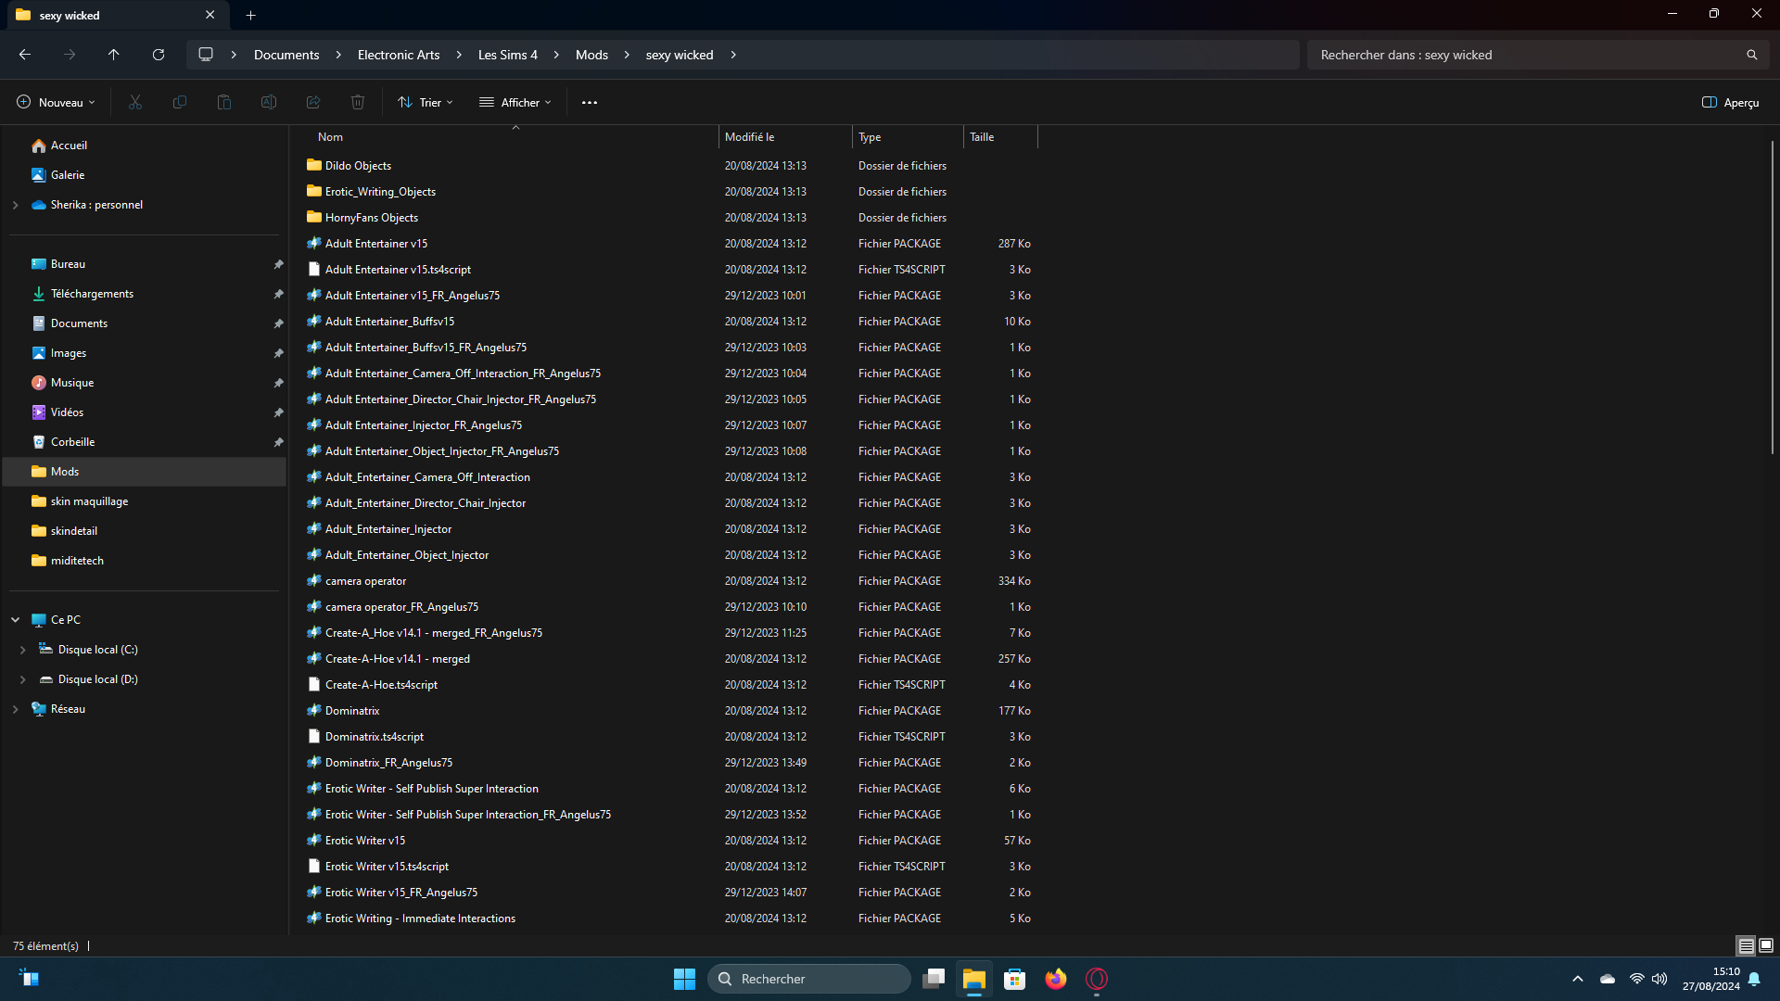
Task: Sort by the Nom column header
Action: point(515,137)
